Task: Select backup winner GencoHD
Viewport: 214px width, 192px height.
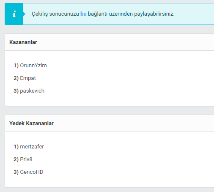Action: coord(32,172)
